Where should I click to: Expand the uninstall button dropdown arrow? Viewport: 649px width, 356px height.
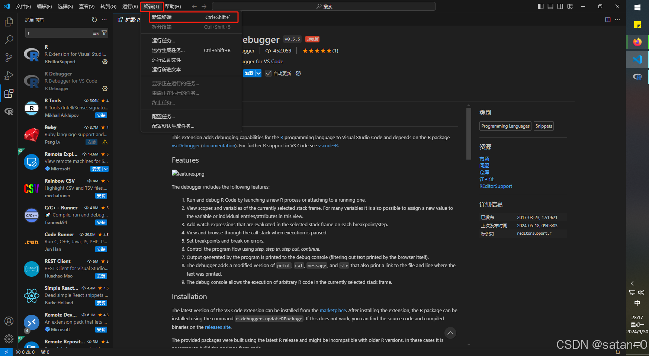258,73
